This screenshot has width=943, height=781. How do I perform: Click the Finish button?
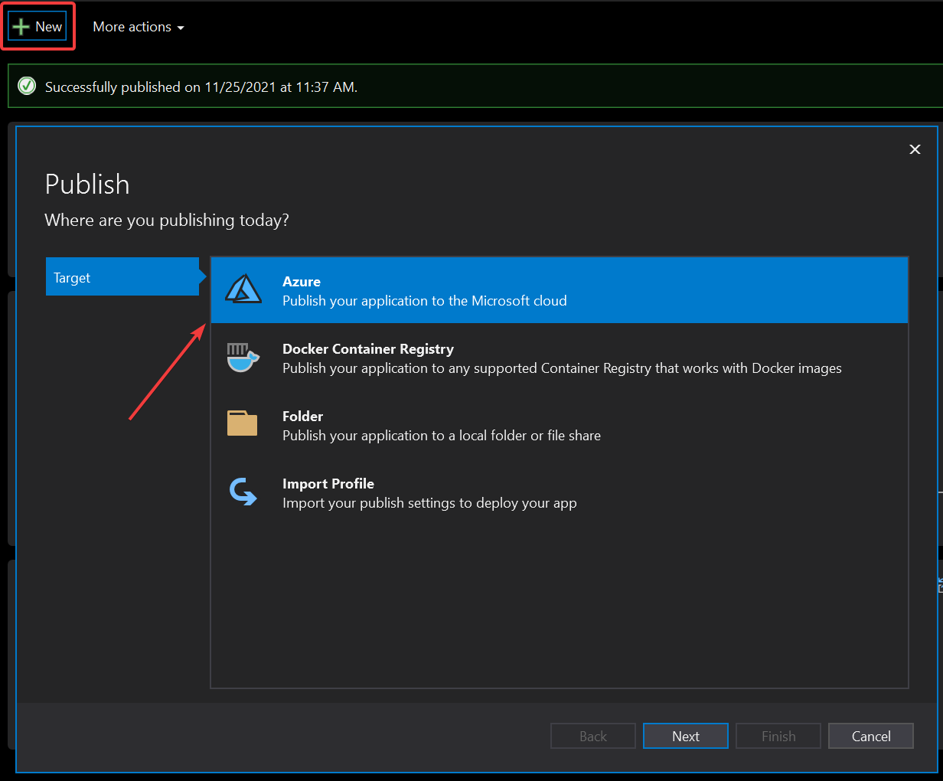[x=778, y=736]
